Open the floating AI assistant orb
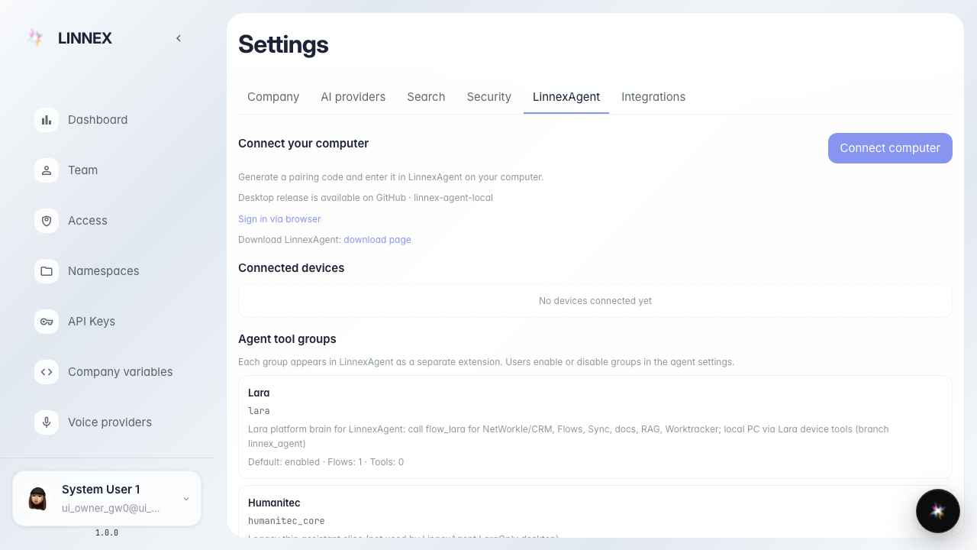The image size is (977, 550). (x=938, y=511)
